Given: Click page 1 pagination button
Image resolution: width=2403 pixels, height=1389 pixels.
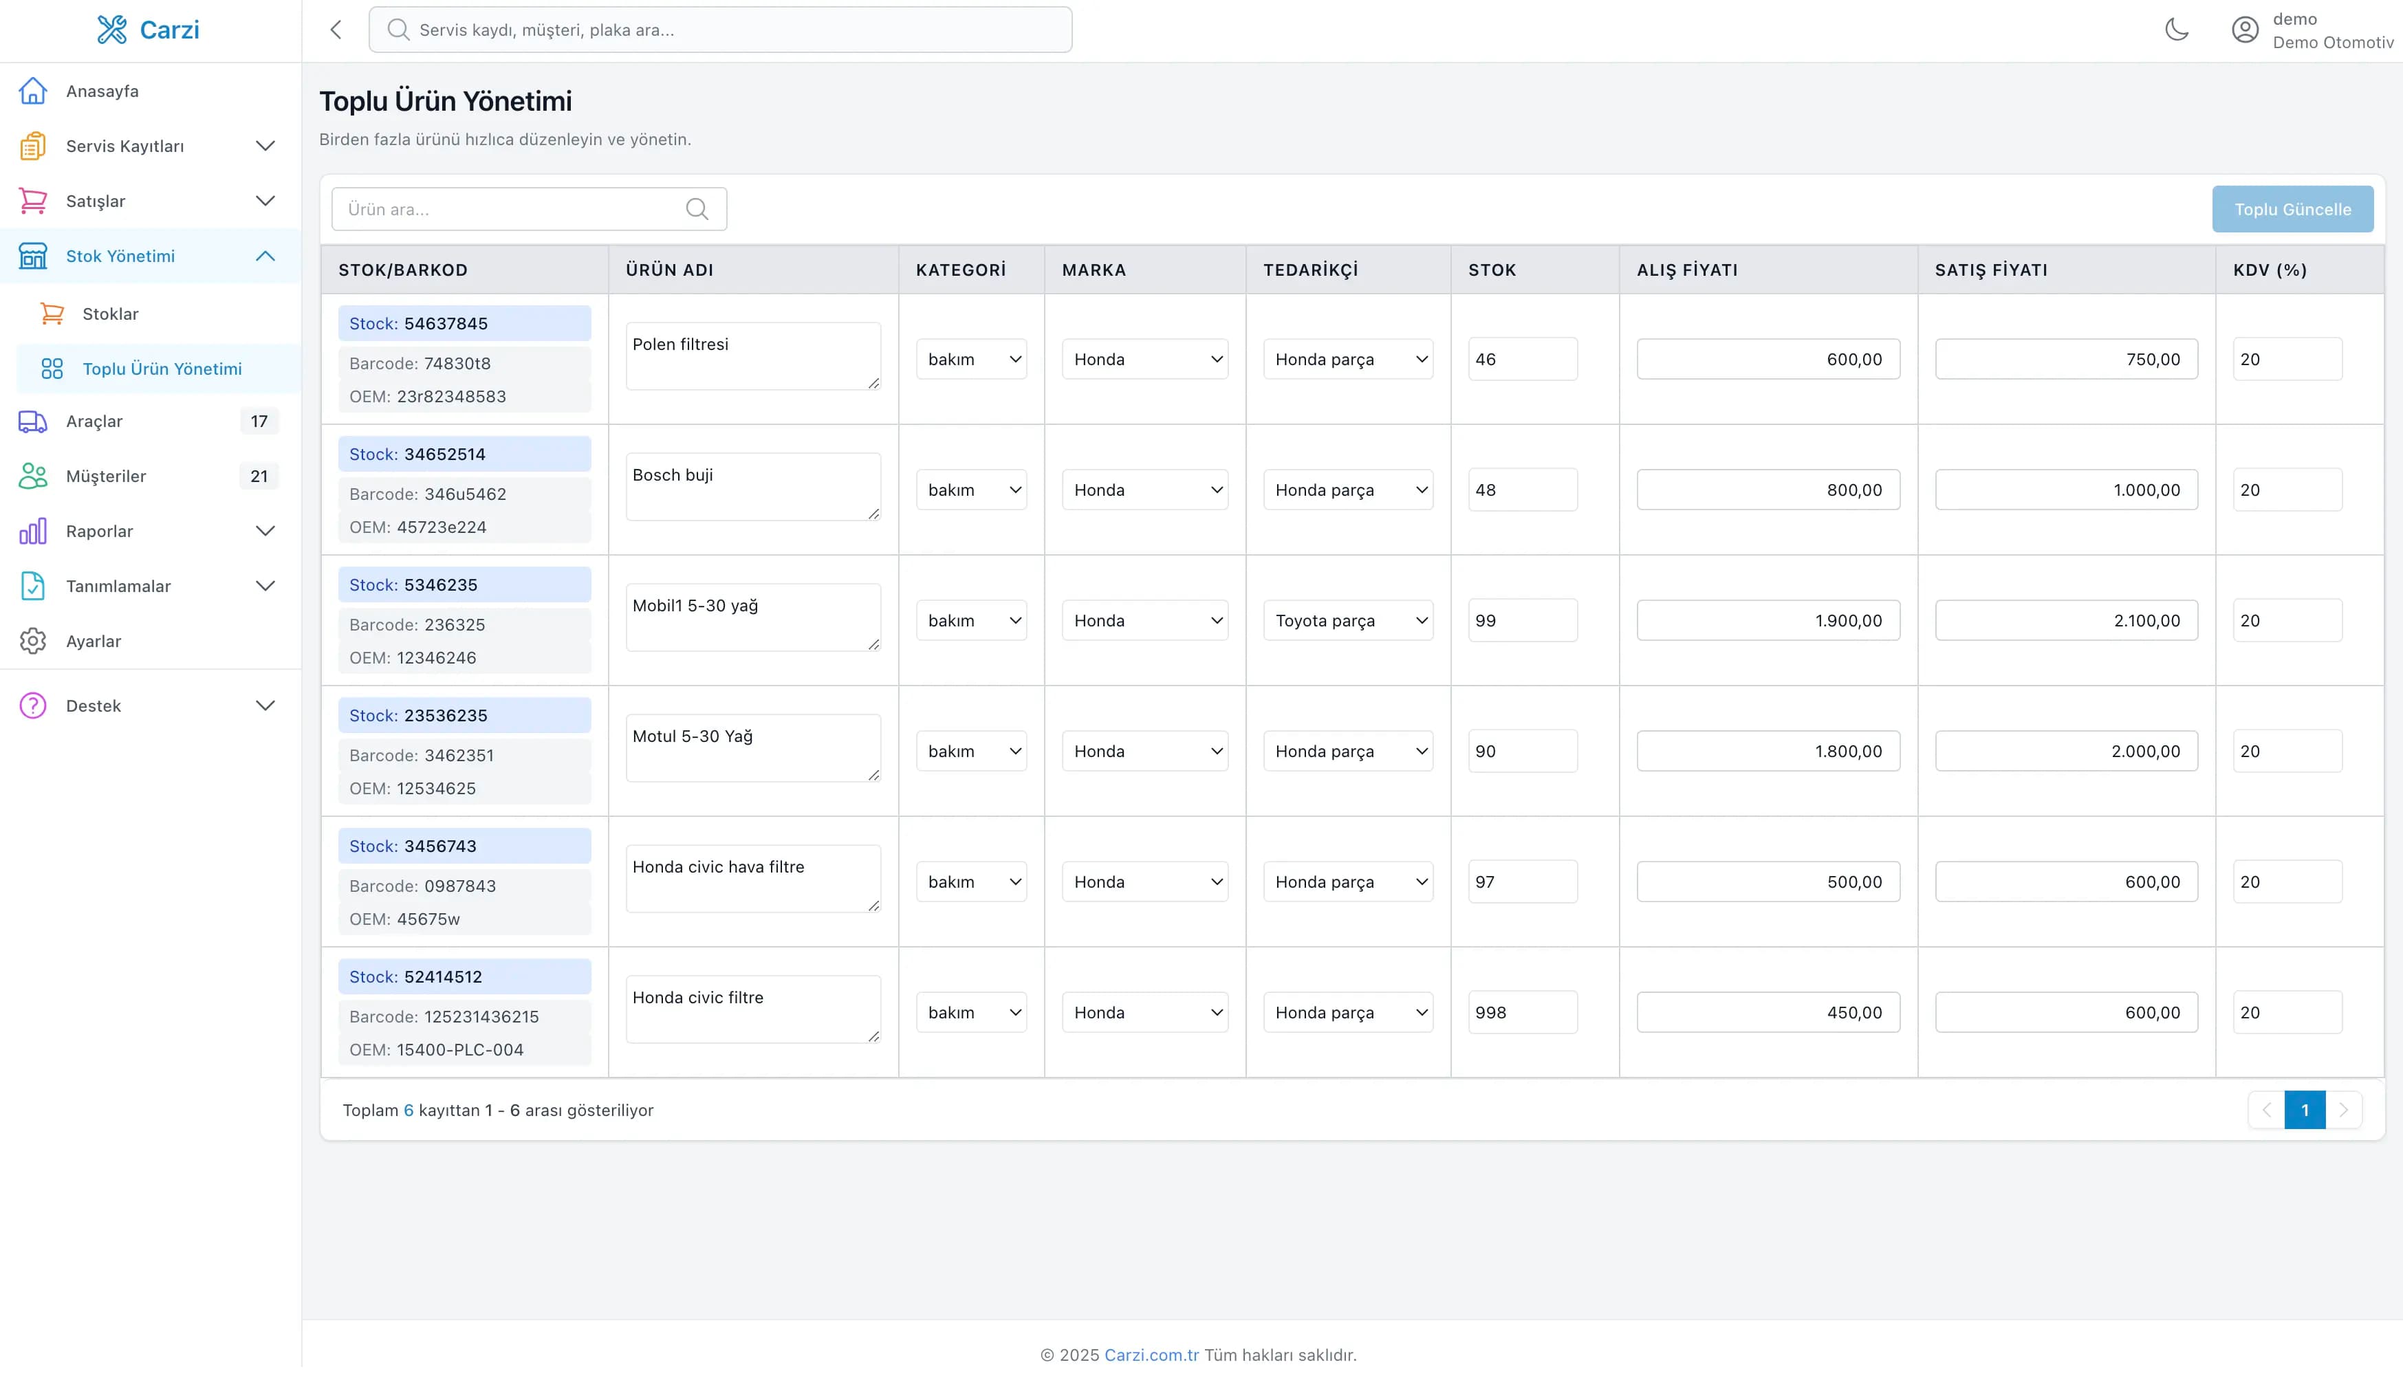Looking at the screenshot, I should point(2305,1110).
